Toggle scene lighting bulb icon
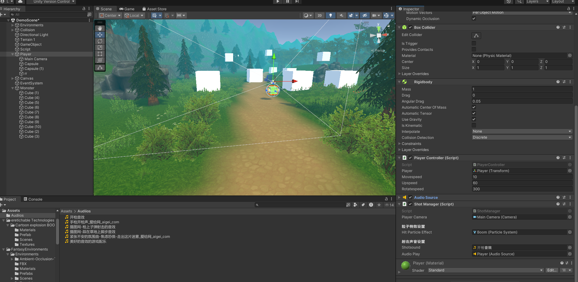Screen dimensions: 578x282 (331, 15)
